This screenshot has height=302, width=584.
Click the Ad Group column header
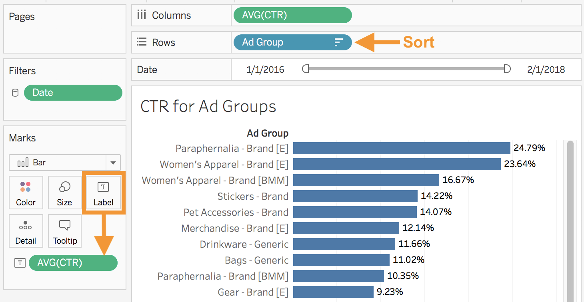pyautogui.click(x=268, y=133)
